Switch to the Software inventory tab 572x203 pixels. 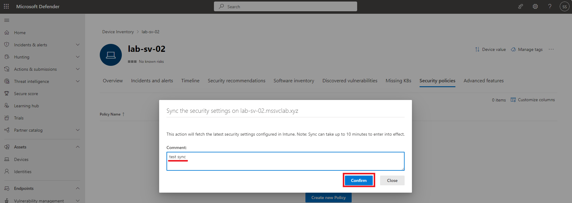click(x=294, y=81)
